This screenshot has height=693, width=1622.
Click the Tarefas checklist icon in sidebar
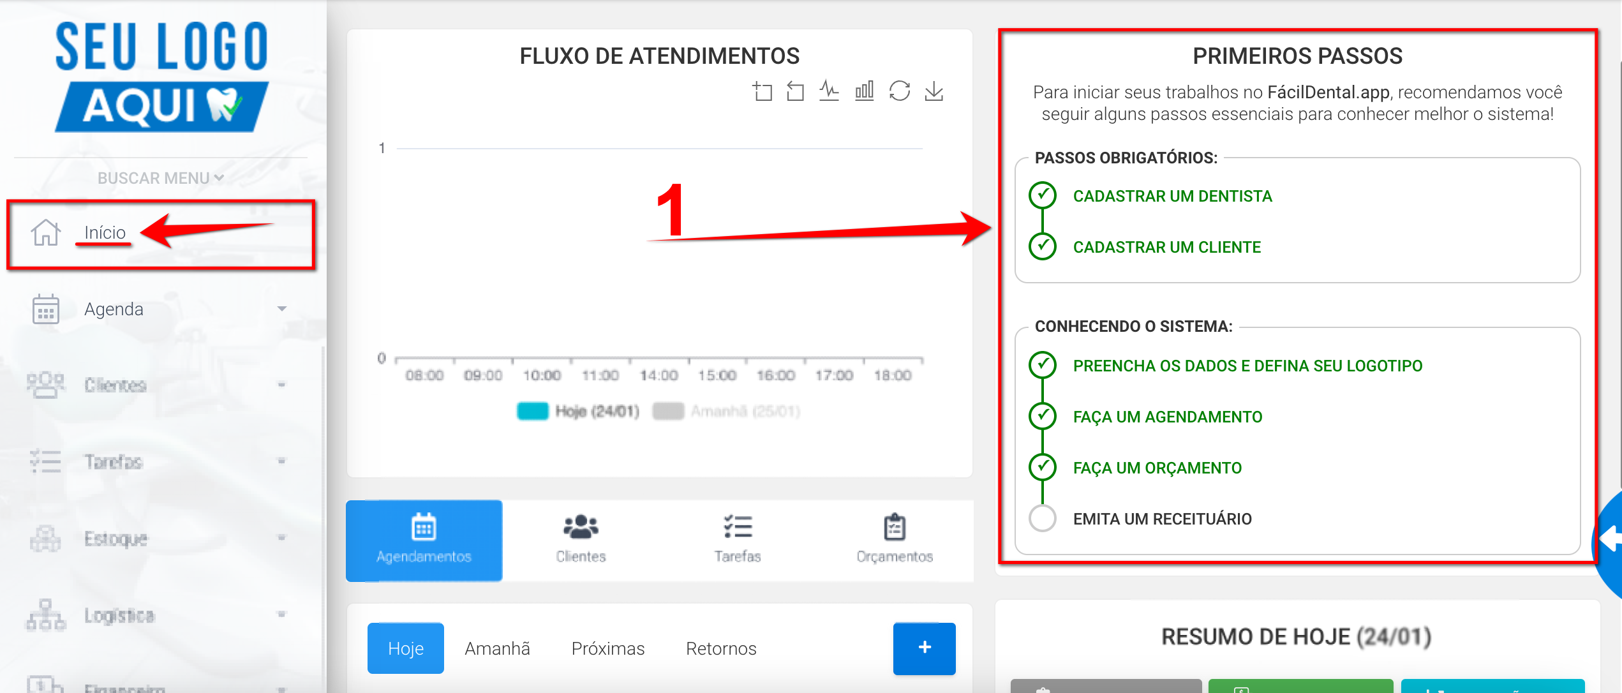pyautogui.click(x=45, y=461)
